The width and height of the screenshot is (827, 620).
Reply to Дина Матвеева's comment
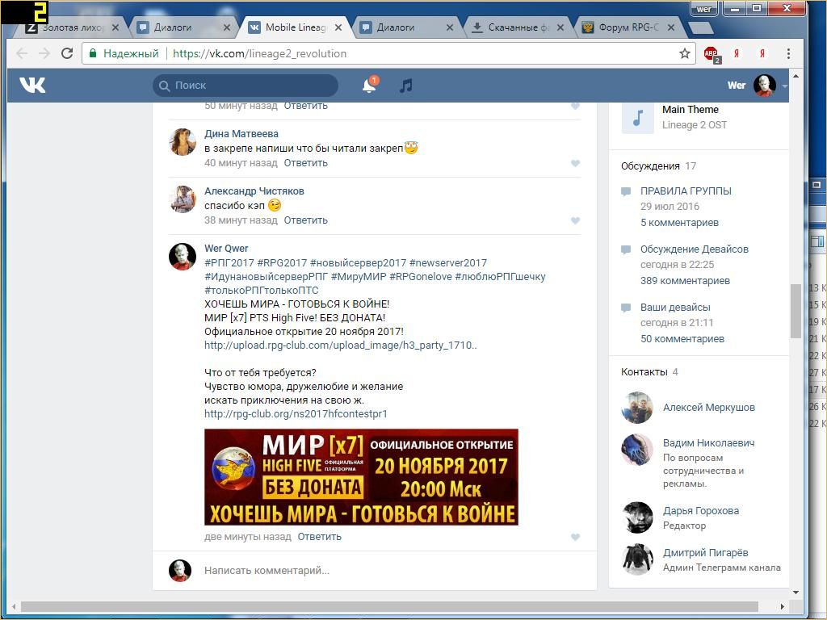point(306,163)
